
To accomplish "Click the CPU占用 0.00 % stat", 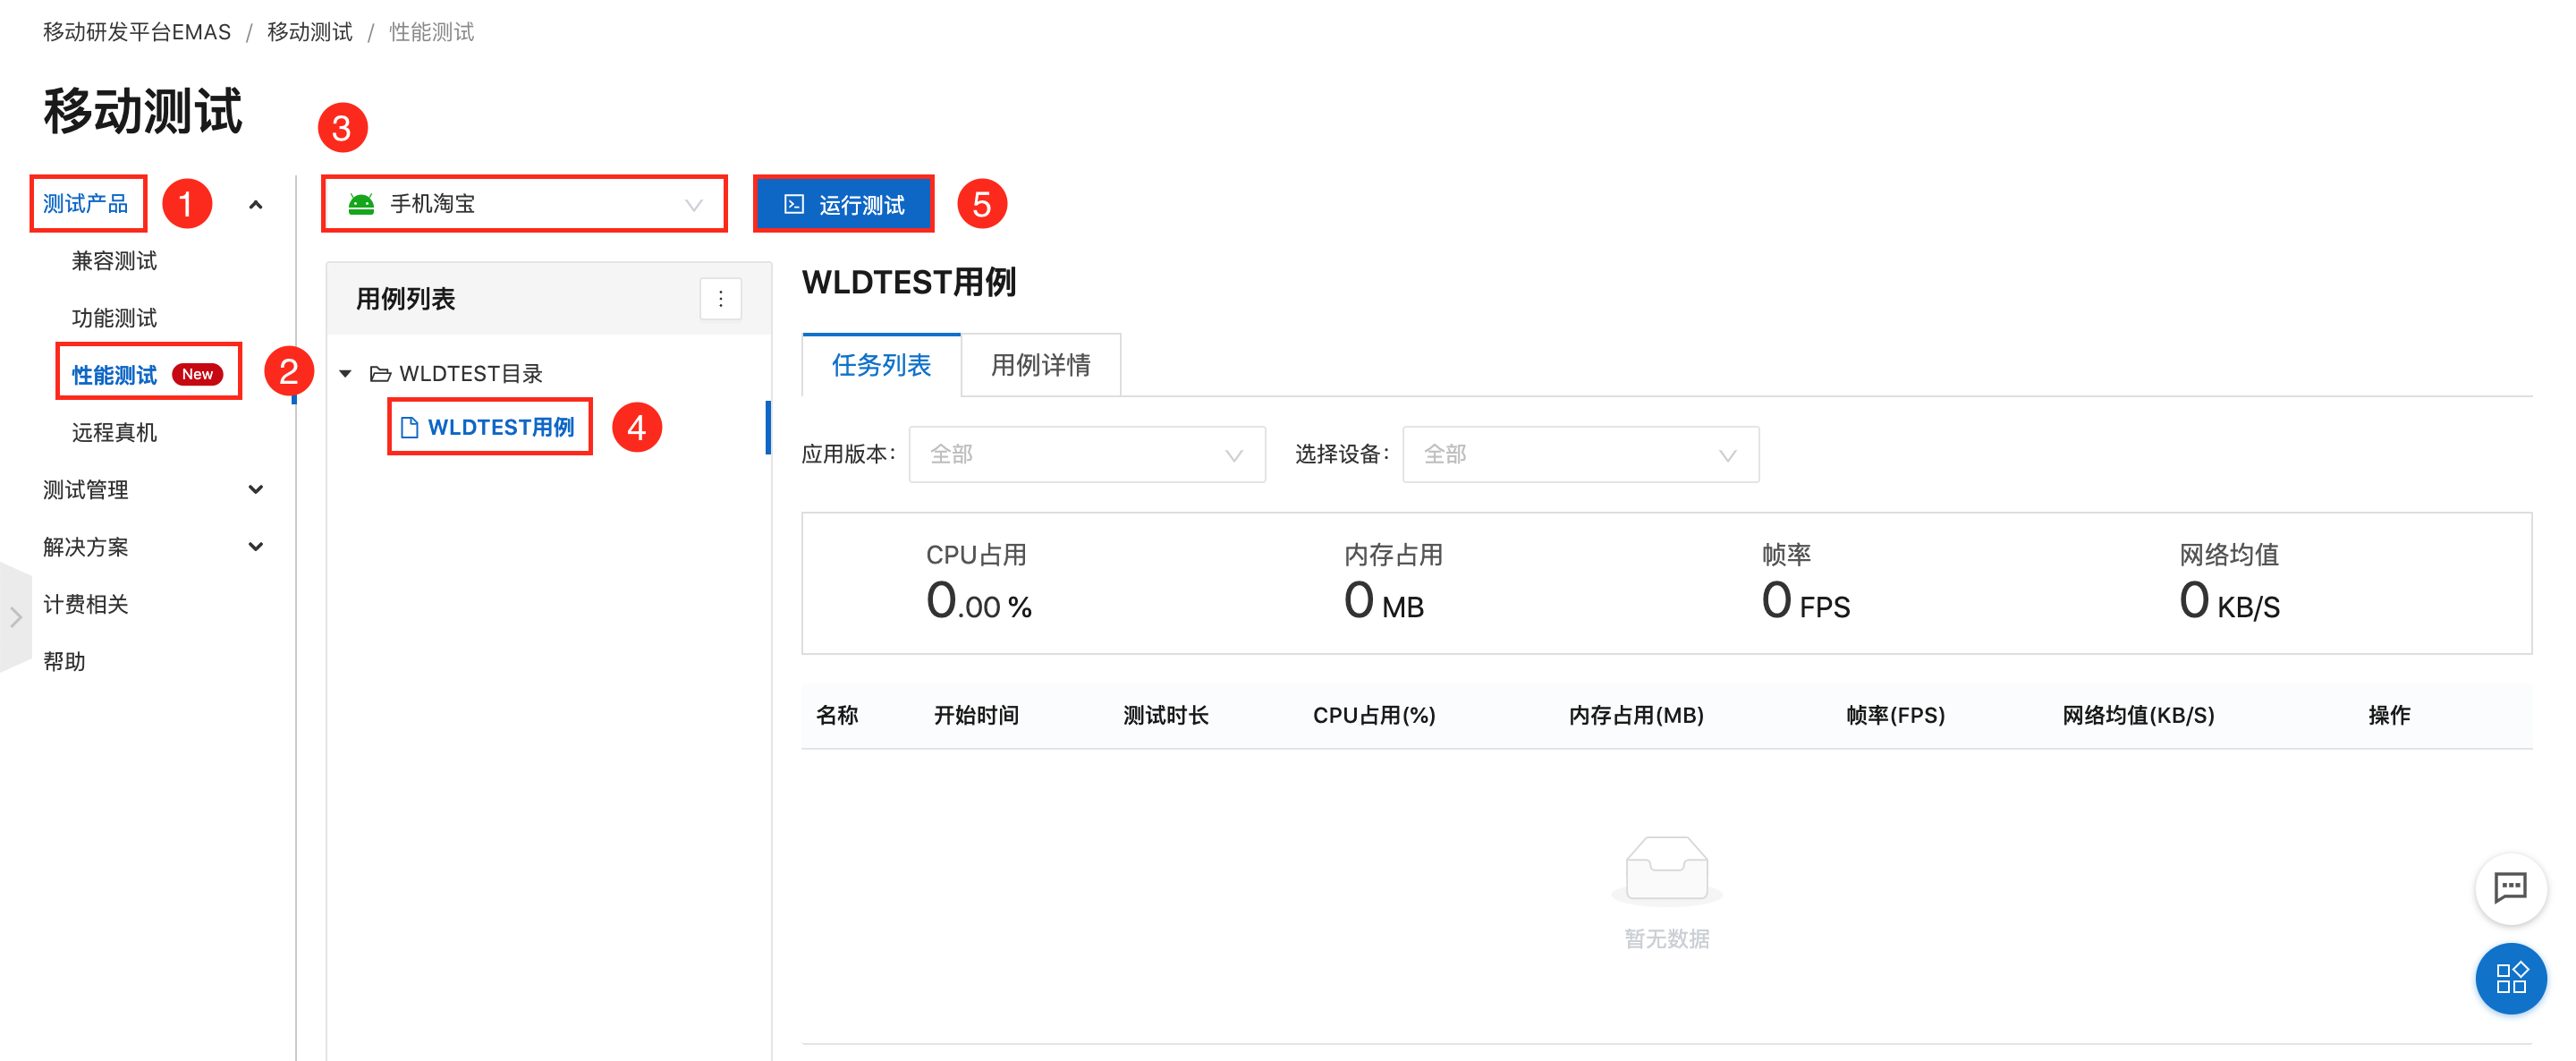I will coord(978,583).
